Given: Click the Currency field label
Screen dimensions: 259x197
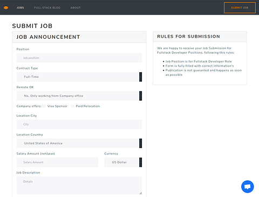Looking at the screenshot, I should tap(111, 153).
